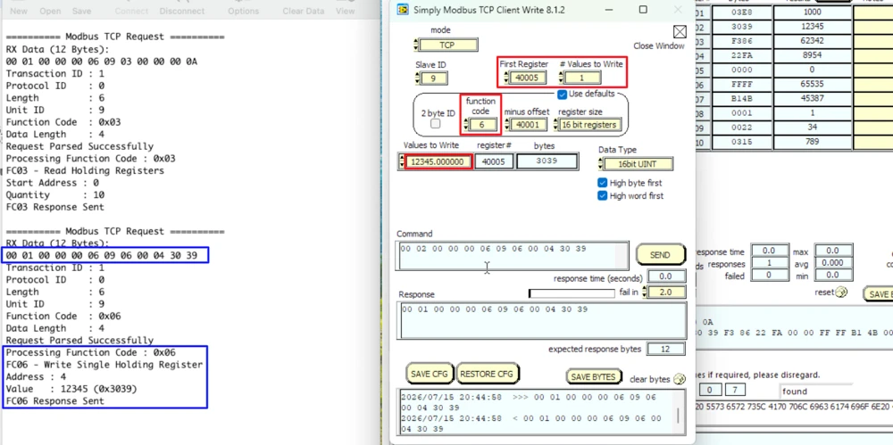Viewport: 893px width, 445px height.
Task: Uncheck High word first
Action: [x=602, y=196]
